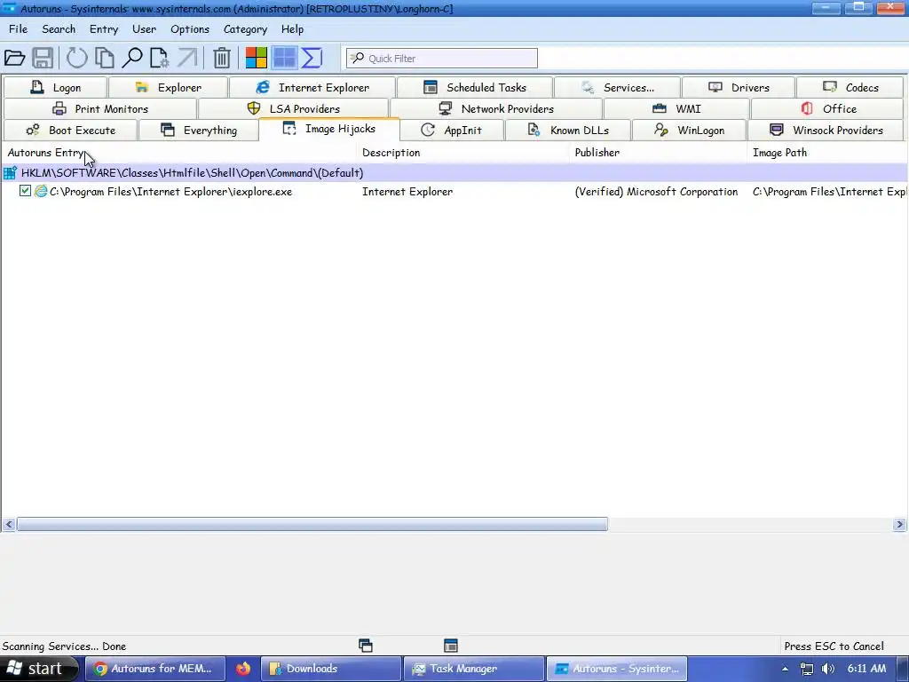The height and width of the screenshot is (682, 909).
Task: Switch to the Print Monitors tab
Action: coord(99,108)
